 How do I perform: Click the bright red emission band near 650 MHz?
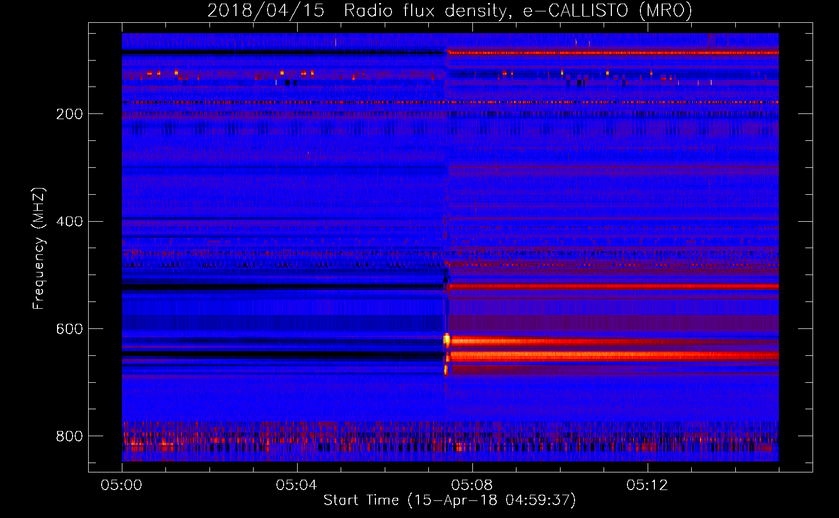(614, 356)
